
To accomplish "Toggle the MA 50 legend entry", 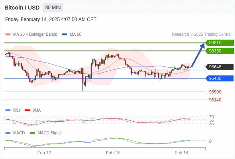I will coord(72,35).
